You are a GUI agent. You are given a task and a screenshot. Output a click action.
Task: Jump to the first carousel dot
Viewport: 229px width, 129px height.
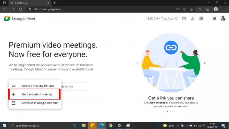click(167, 112)
